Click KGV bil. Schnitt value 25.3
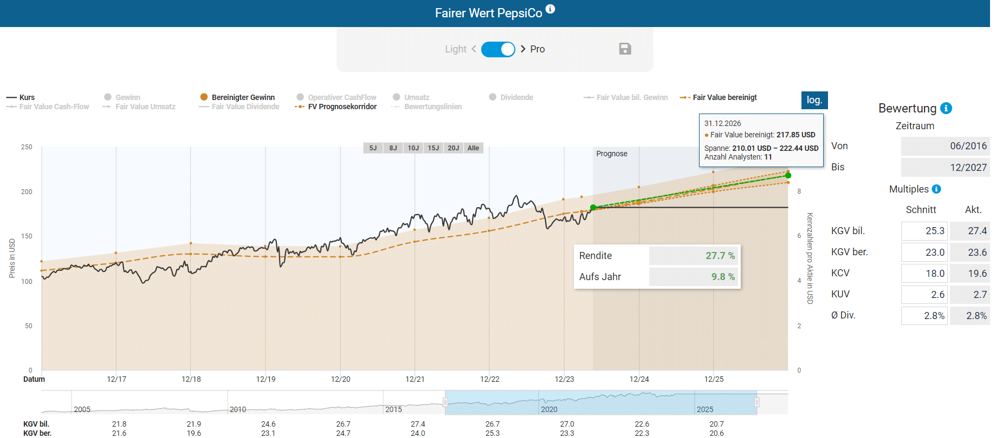The height and width of the screenshot is (438, 996). [x=924, y=231]
